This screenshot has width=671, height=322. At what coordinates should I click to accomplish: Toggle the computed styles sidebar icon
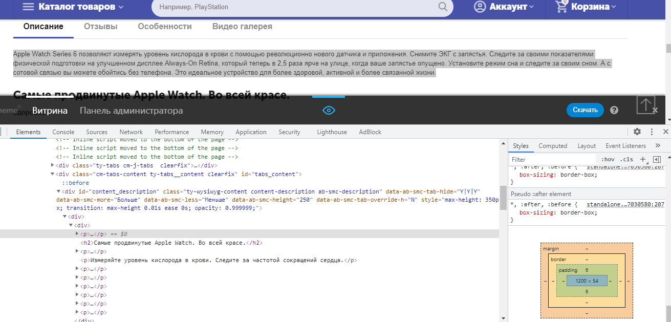(657, 159)
